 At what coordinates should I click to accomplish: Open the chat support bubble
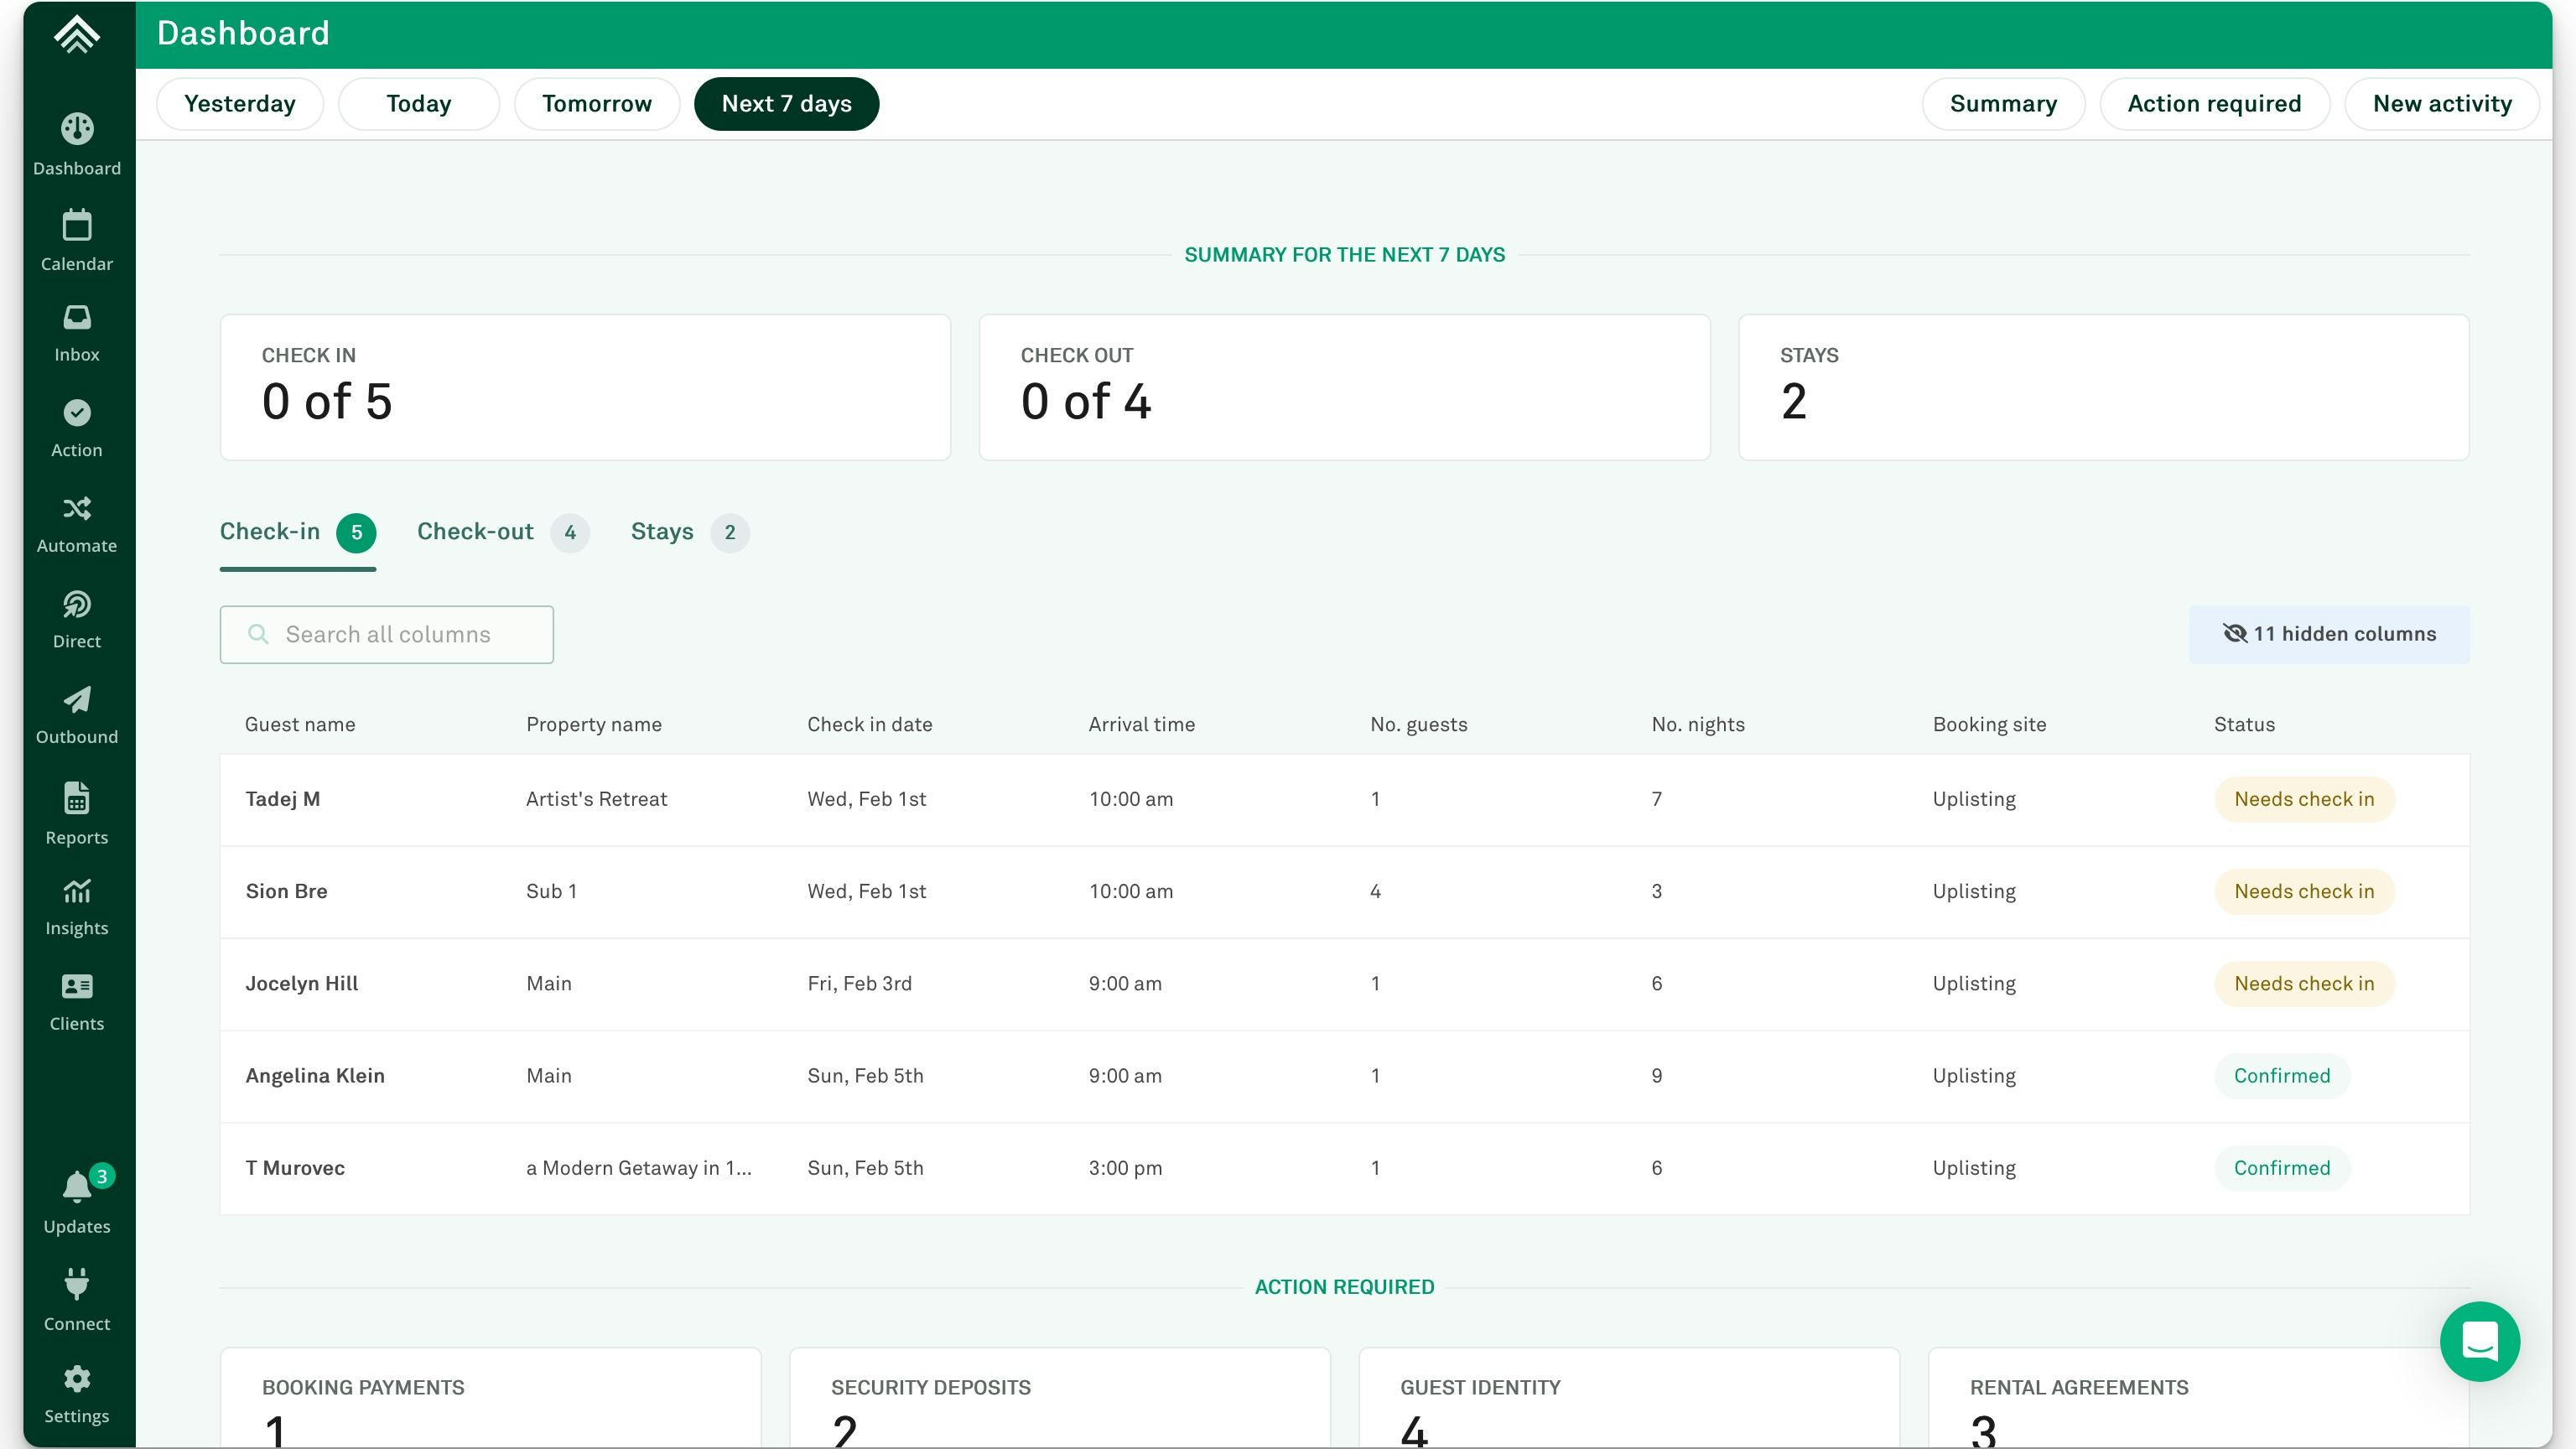2479,1341
